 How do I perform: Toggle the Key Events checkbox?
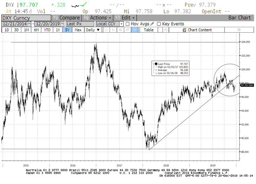(x=159, y=24)
